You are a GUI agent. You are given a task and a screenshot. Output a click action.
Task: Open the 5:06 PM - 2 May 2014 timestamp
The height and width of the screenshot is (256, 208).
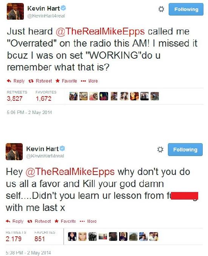(29, 112)
